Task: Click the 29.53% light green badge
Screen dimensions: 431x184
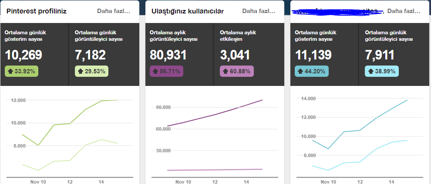Action: 91,72
